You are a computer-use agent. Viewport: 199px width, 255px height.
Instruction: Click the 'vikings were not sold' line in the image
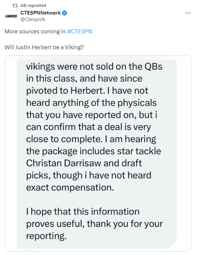point(94,67)
